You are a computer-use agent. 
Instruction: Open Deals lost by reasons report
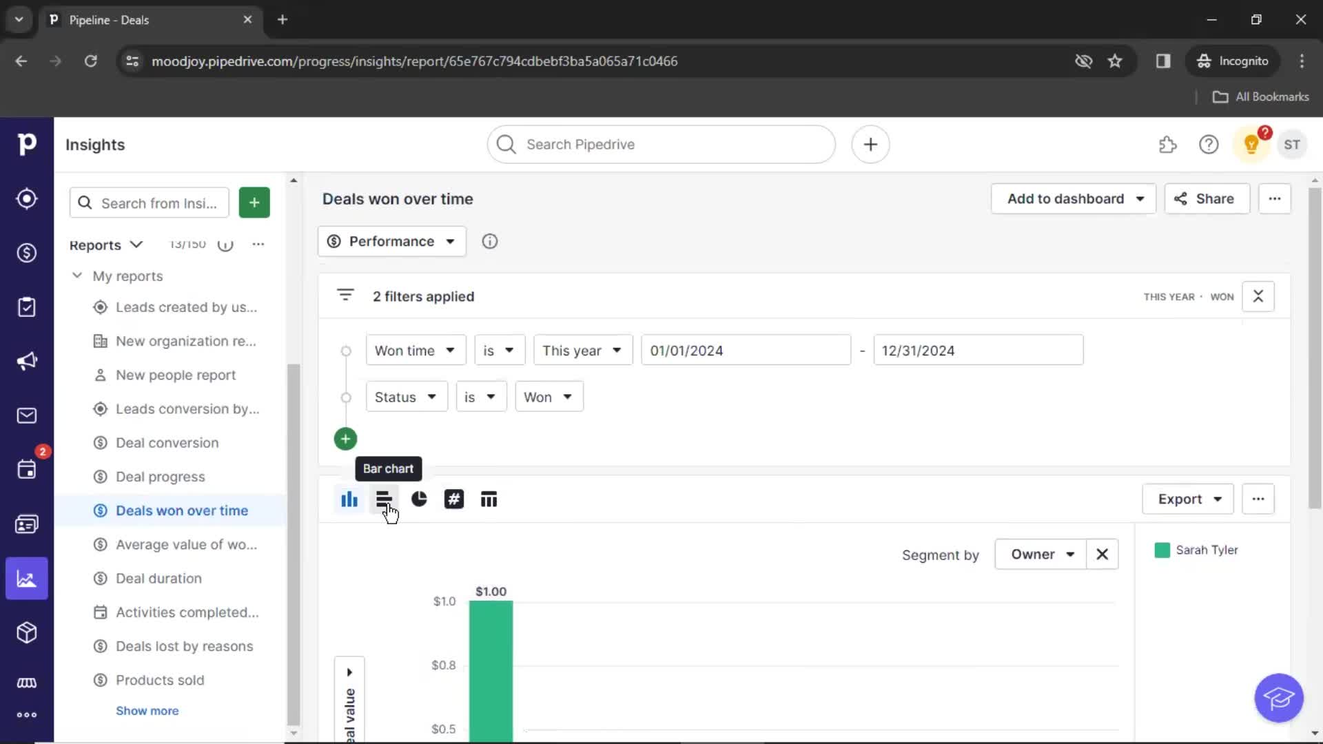(184, 646)
